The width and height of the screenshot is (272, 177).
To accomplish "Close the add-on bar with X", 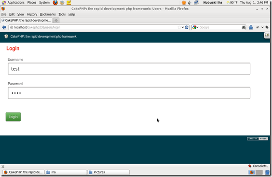I will coord(3,166).
